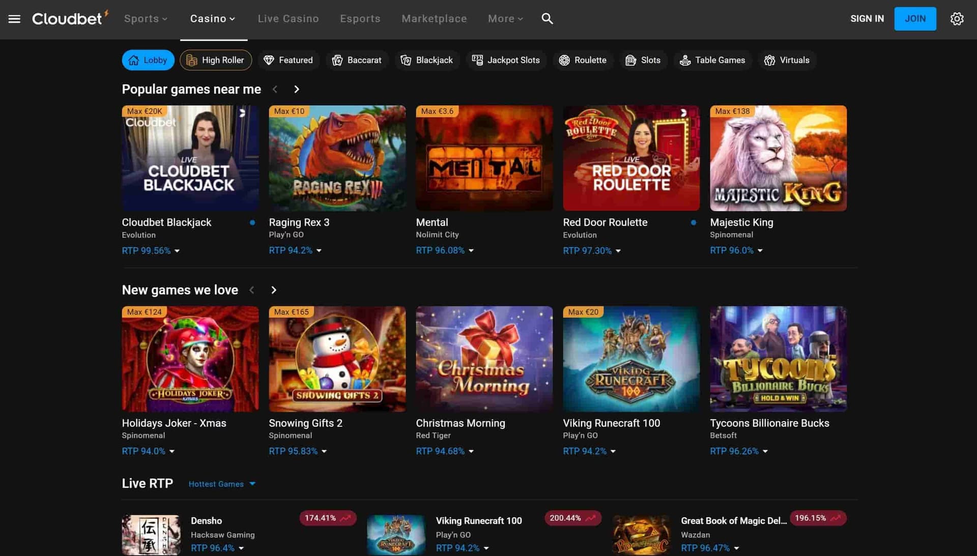Expand the Sports dropdown menu
This screenshot has width=977, height=556.
146,18
